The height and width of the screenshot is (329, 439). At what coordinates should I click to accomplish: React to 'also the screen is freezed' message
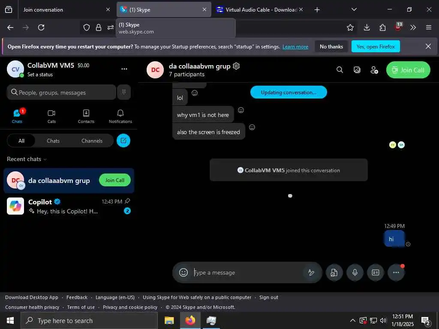252,127
